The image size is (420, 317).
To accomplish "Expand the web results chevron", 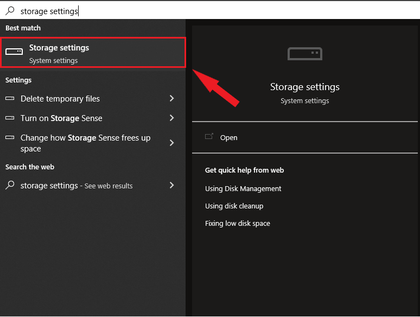I will tap(171, 185).
